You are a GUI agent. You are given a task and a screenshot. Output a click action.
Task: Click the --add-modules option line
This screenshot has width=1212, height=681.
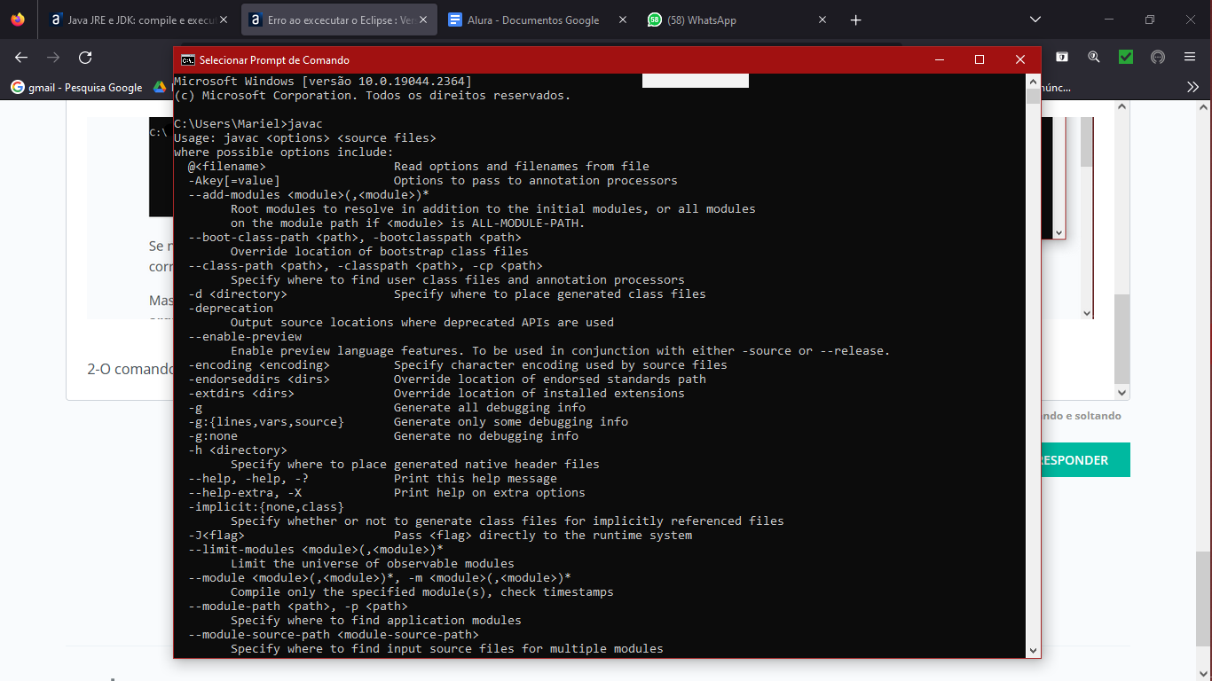309,195
